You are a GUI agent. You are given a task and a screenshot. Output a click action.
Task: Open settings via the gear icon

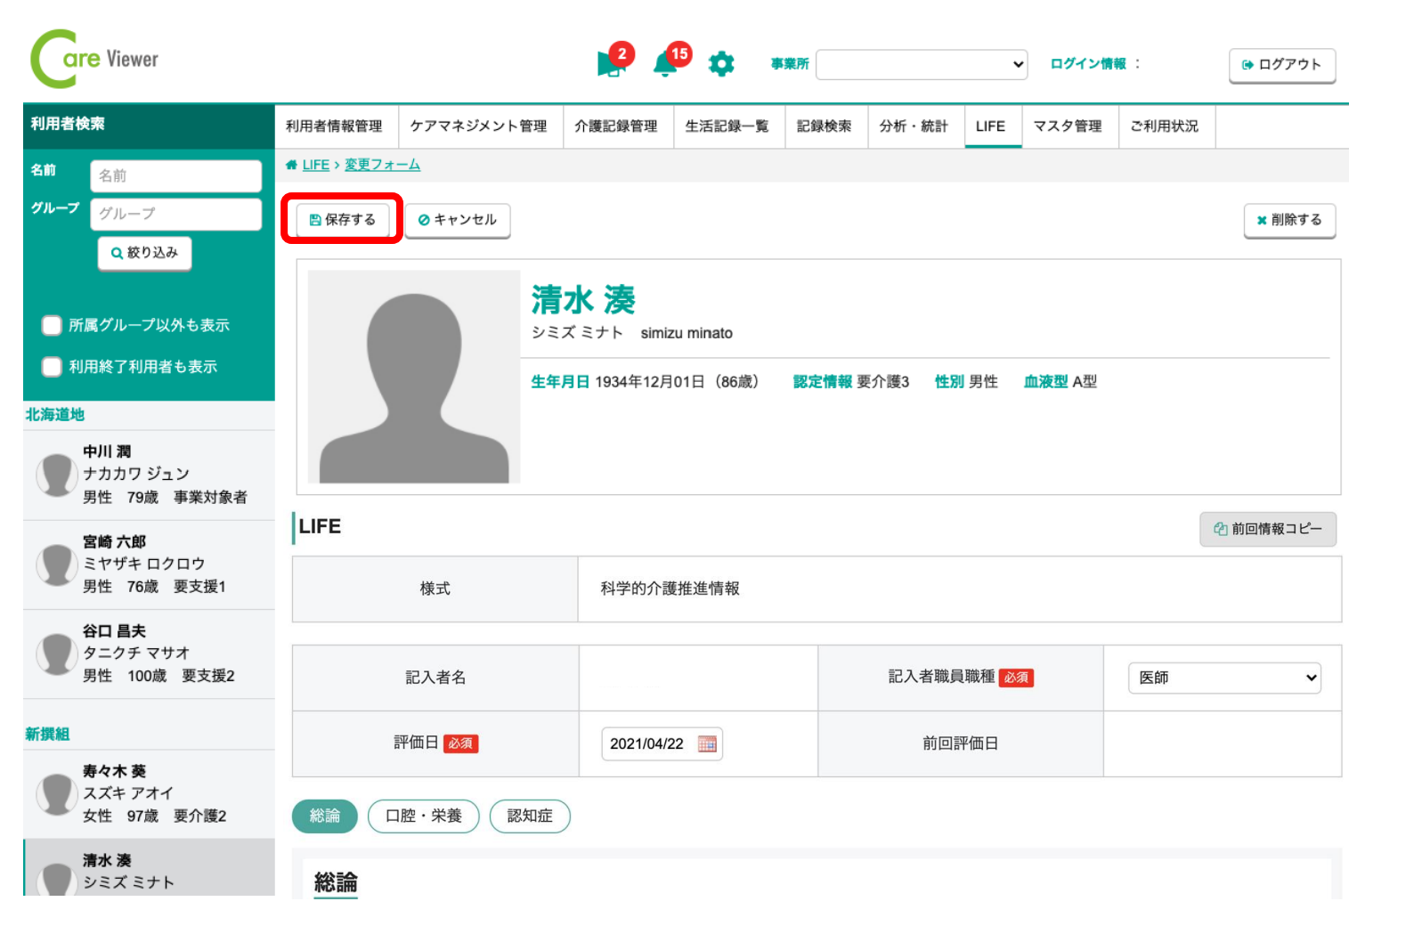click(x=721, y=64)
